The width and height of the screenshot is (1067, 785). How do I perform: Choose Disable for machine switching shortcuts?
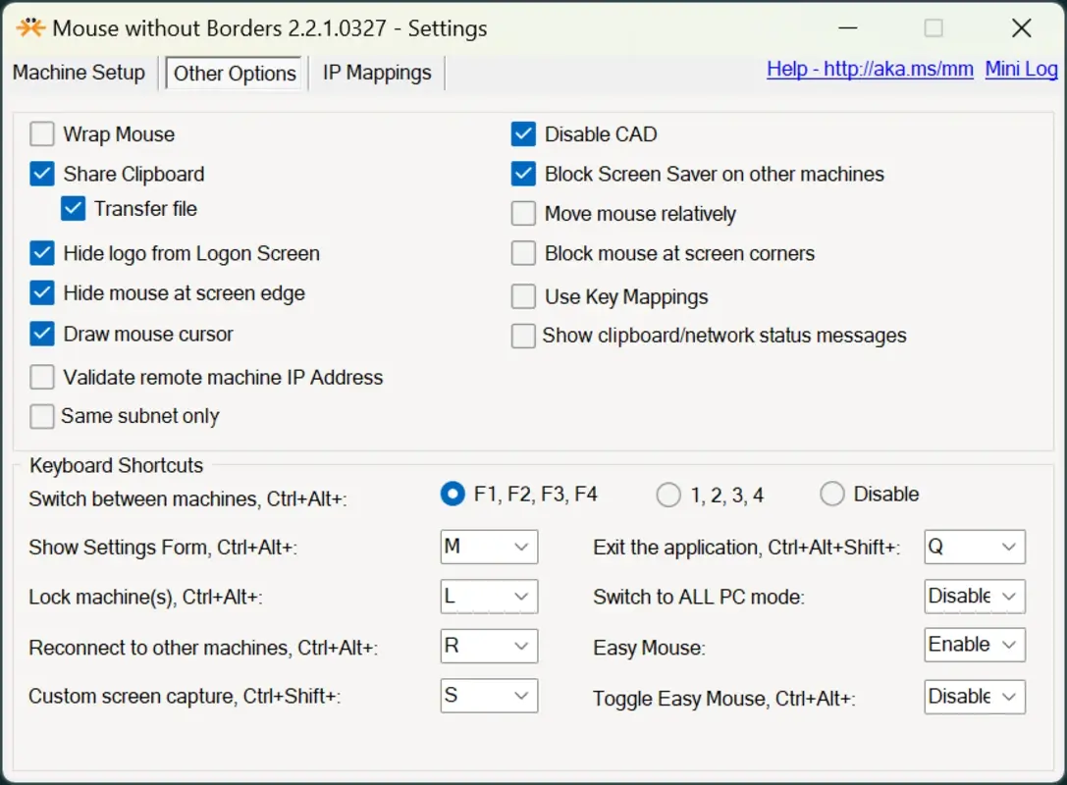tap(832, 495)
